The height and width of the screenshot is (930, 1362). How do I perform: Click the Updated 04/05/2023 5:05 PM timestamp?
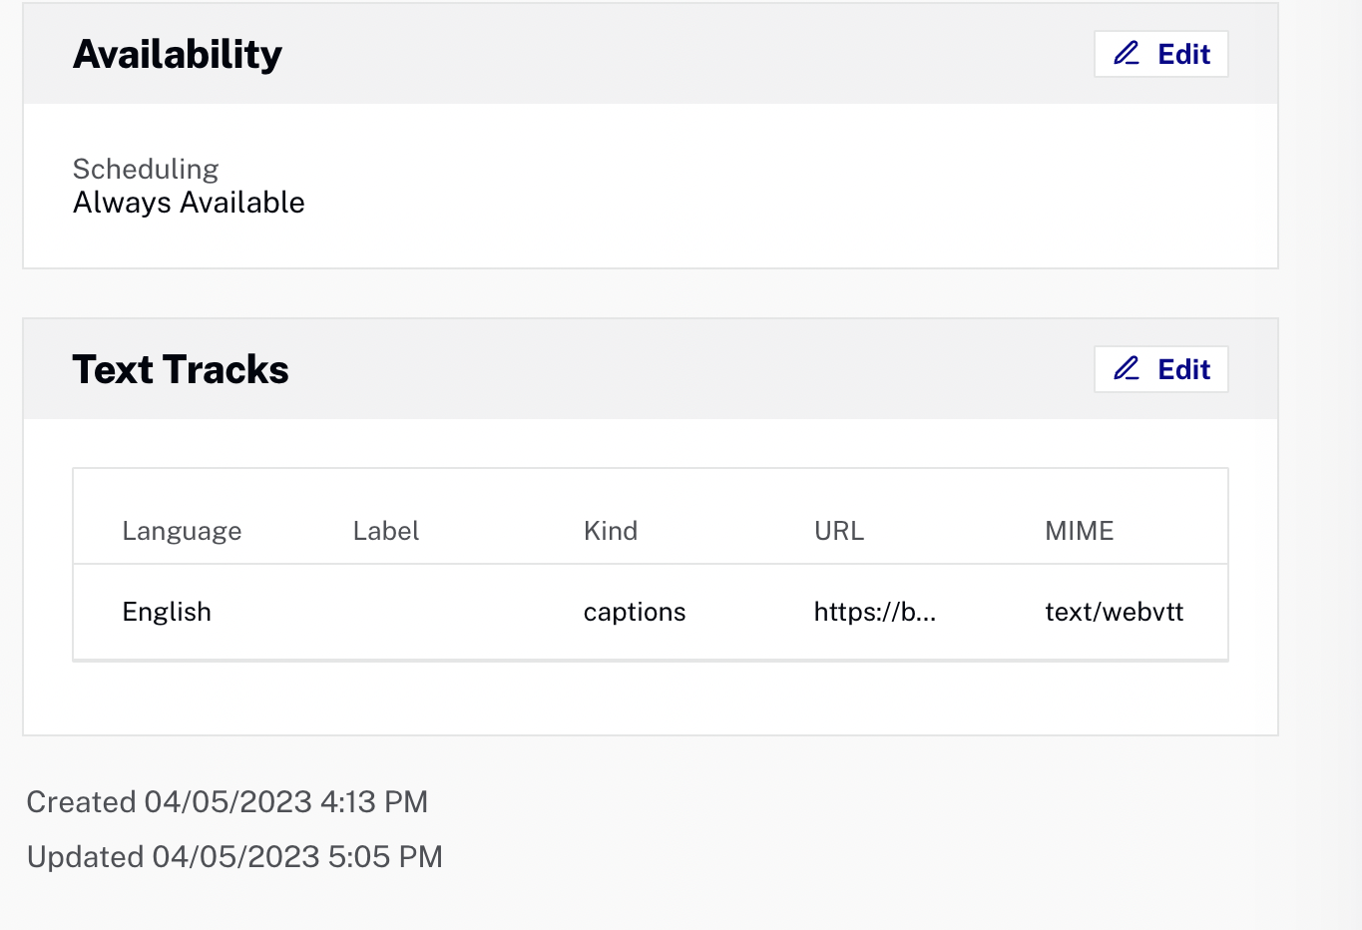click(x=234, y=857)
